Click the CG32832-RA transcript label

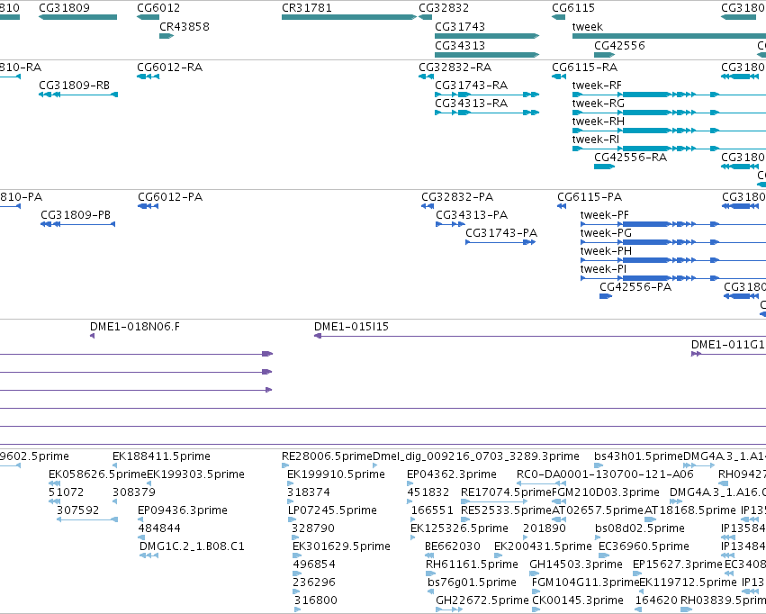(455, 67)
